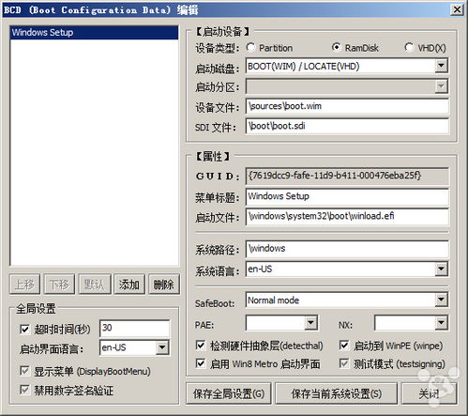The image size is (468, 416).
Task: Toggle Win8 Metro boot interface checkbox
Action: click(201, 363)
